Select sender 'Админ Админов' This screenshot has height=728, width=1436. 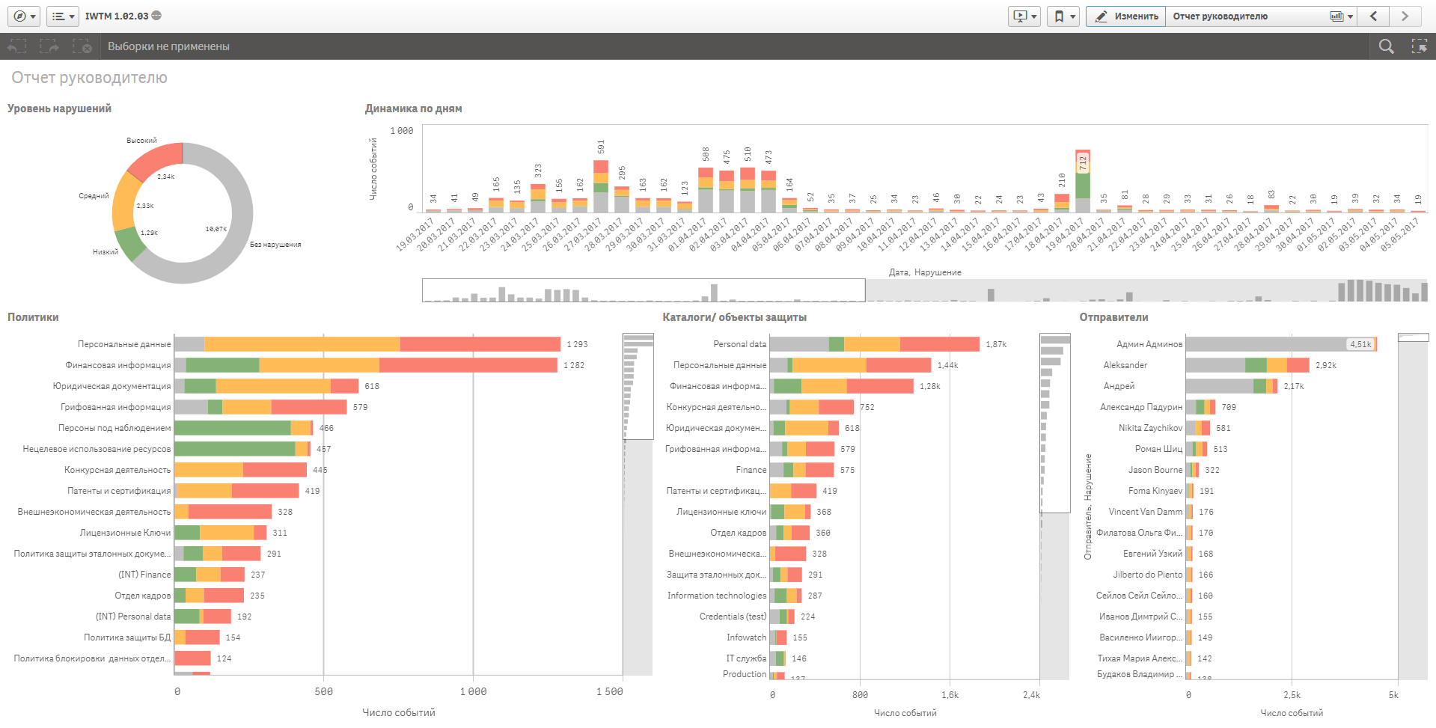1149,344
